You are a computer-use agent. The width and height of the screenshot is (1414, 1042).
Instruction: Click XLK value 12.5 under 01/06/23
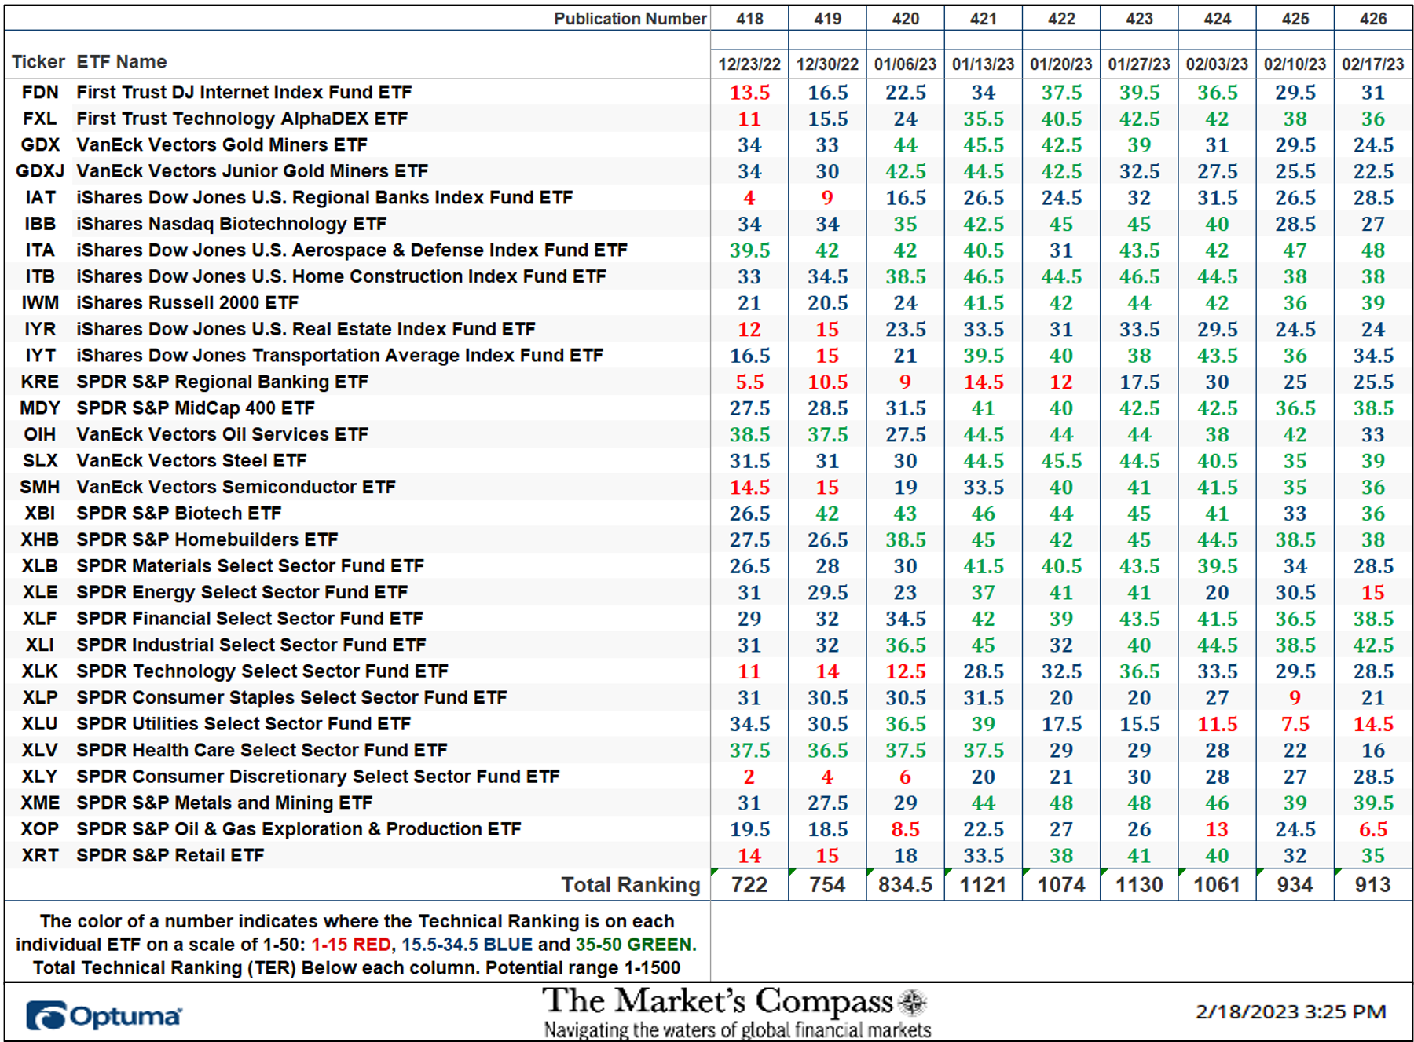906,671
